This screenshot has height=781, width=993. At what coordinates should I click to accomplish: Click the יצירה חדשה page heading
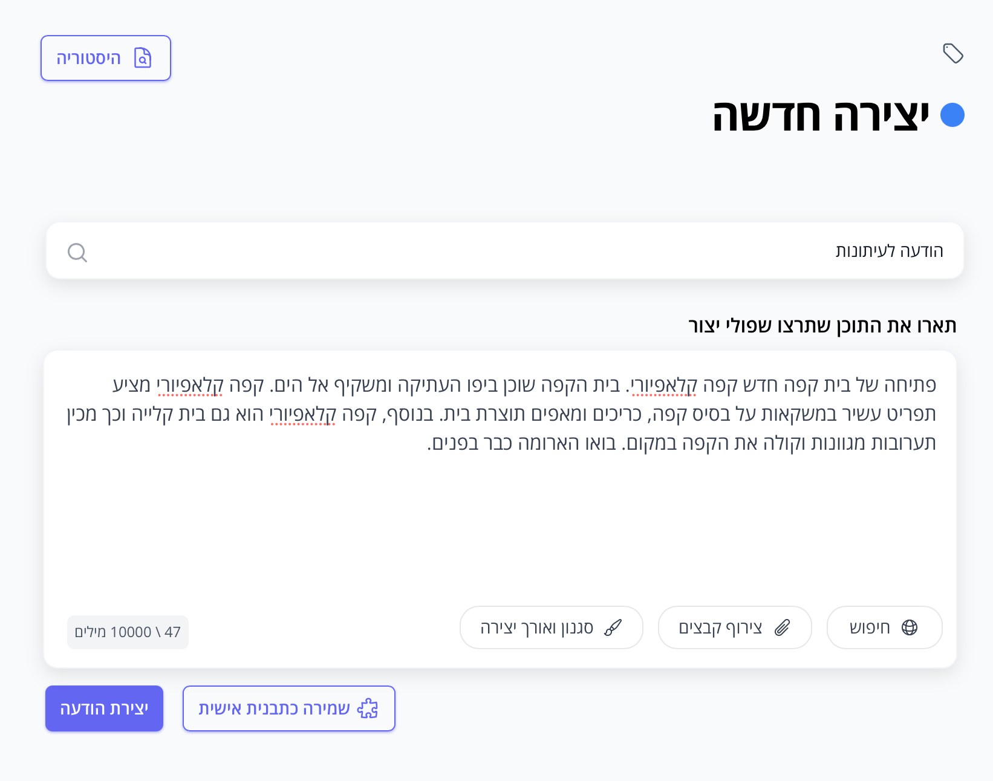(821, 115)
